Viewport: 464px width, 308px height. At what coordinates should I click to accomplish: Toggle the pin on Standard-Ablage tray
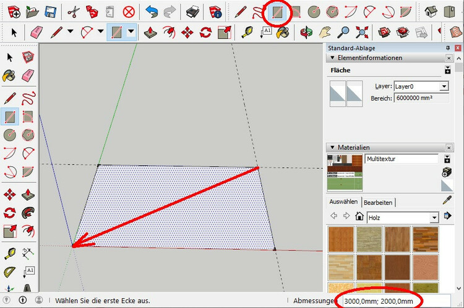pyautogui.click(x=448, y=48)
